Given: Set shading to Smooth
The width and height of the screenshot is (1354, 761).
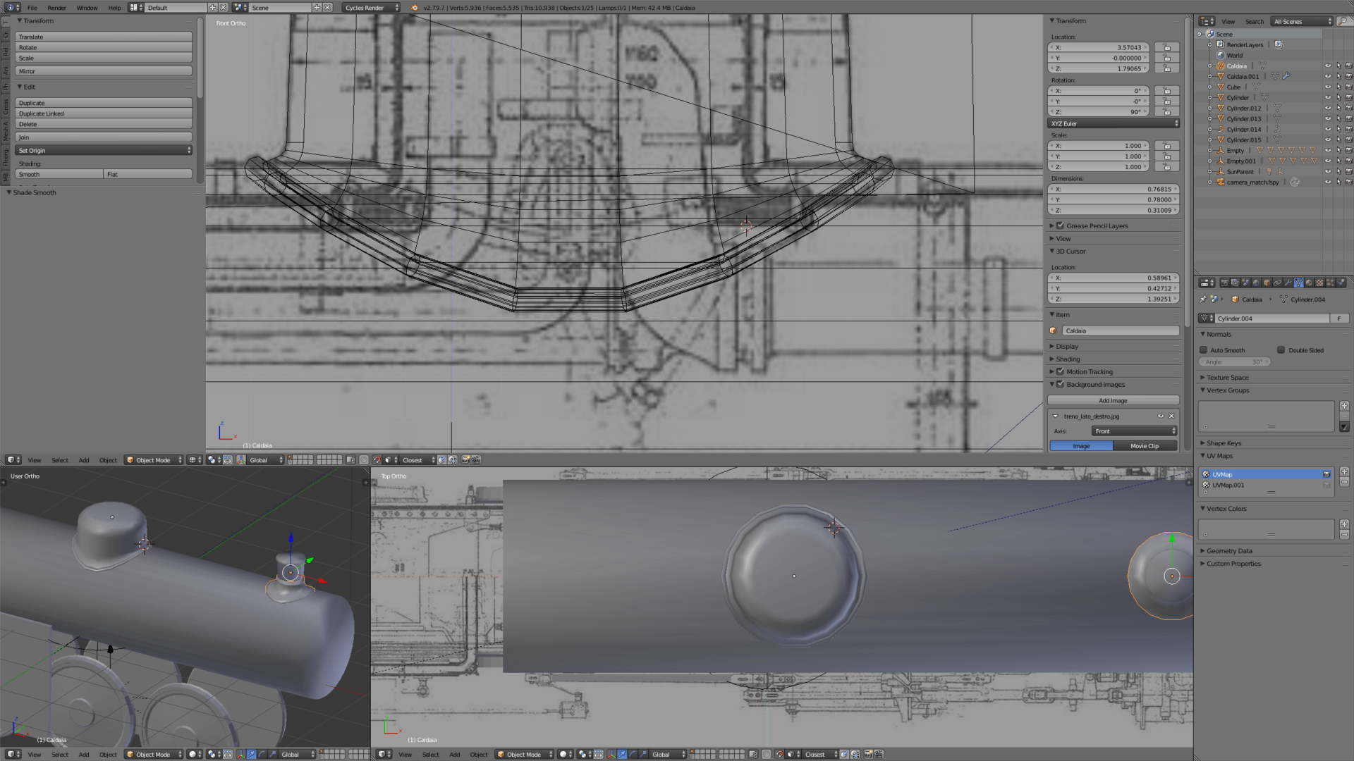Looking at the screenshot, I should click(59, 174).
